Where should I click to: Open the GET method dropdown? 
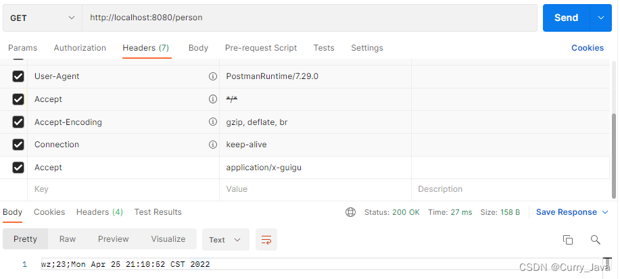43,18
